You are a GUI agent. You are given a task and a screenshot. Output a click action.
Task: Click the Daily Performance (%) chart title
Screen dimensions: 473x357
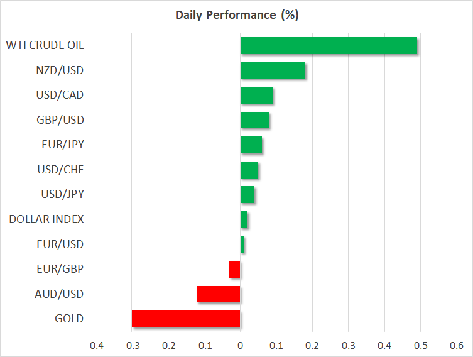(236, 14)
